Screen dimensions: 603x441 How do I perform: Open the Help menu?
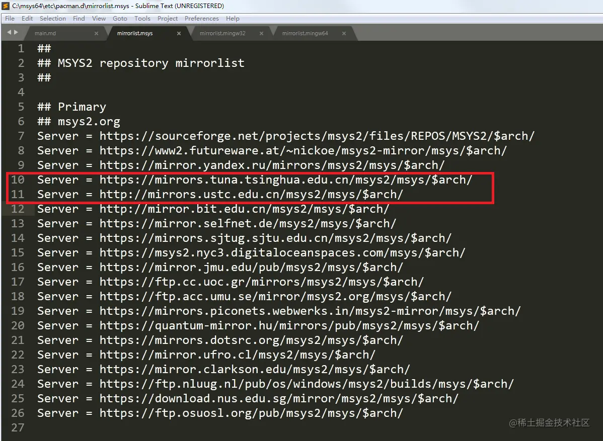pyautogui.click(x=233, y=18)
